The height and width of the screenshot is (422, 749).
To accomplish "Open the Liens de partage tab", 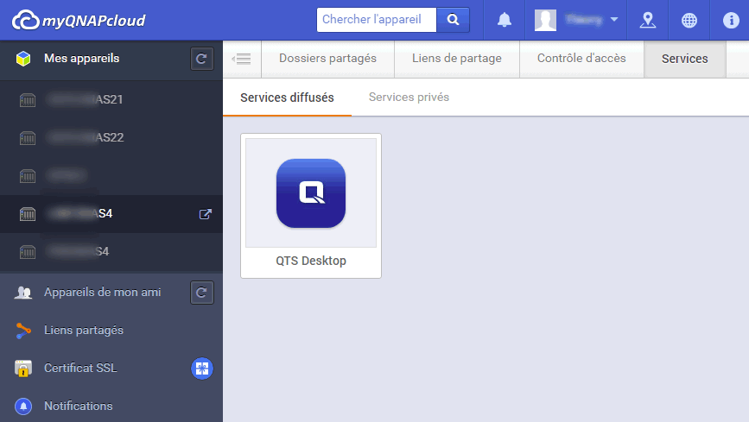I will point(458,59).
